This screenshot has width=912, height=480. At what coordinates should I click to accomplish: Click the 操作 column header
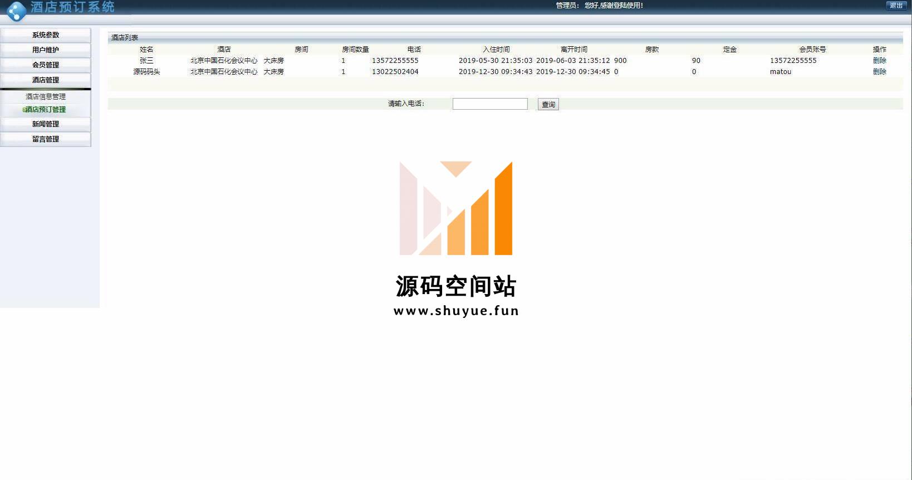click(x=880, y=50)
